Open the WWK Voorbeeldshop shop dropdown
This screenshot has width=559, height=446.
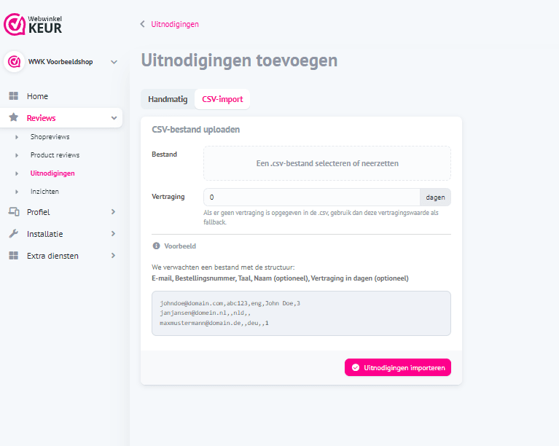pos(114,62)
